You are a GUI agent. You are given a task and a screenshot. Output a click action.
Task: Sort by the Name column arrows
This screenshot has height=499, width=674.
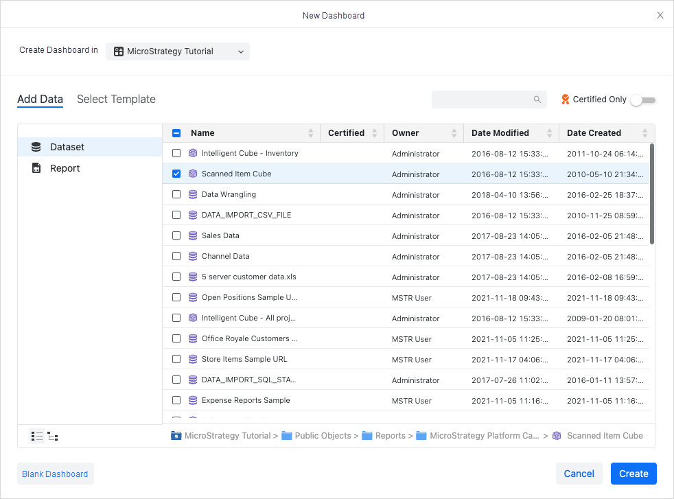[x=311, y=133]
